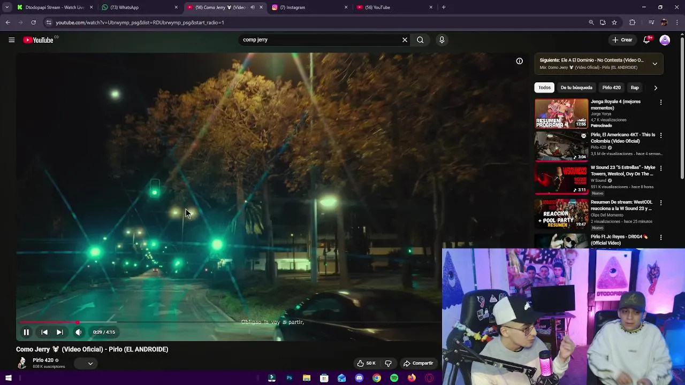Viewport: 685px width, 385px height.
Task: Start voice search with the microphone
Action: (x=442, y=40)
